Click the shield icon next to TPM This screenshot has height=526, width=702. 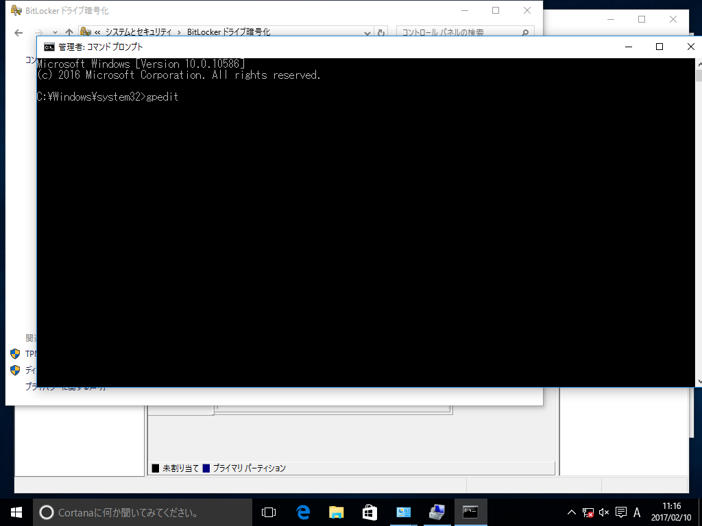[x=15, y=354]
